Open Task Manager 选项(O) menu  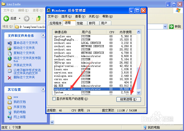[66, 16]
